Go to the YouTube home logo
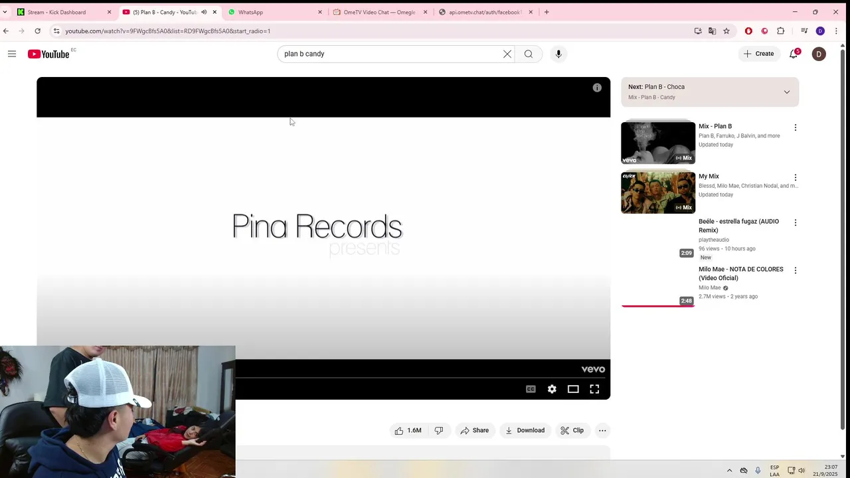The width and height of the screenshot is (850, 478). click(48, 54)
